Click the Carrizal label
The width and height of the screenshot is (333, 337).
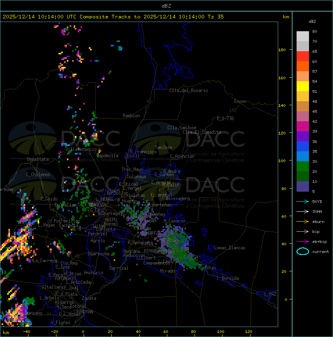click(118, 268)
